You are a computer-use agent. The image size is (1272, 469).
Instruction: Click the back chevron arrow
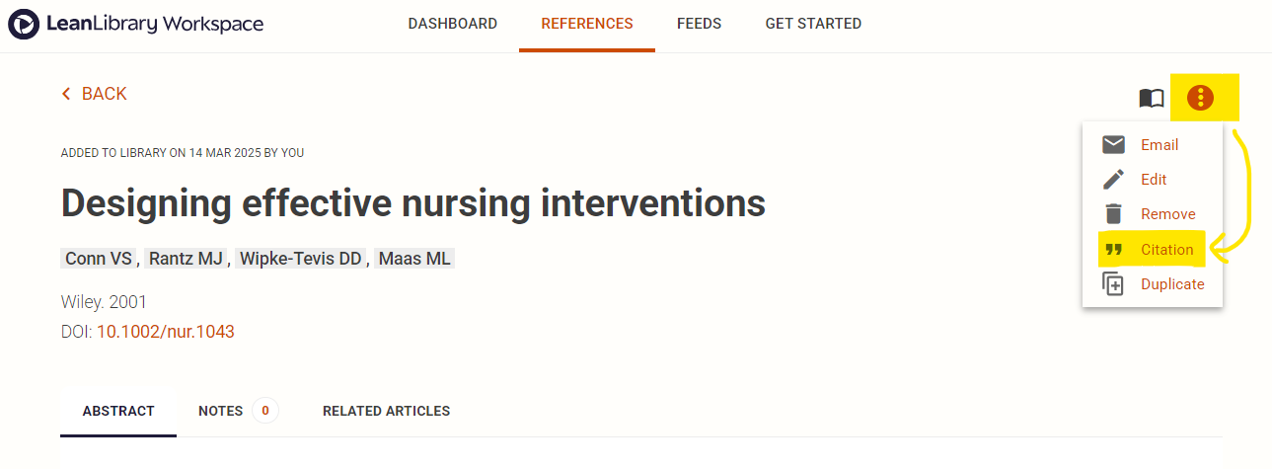click(x=66, y=94)
